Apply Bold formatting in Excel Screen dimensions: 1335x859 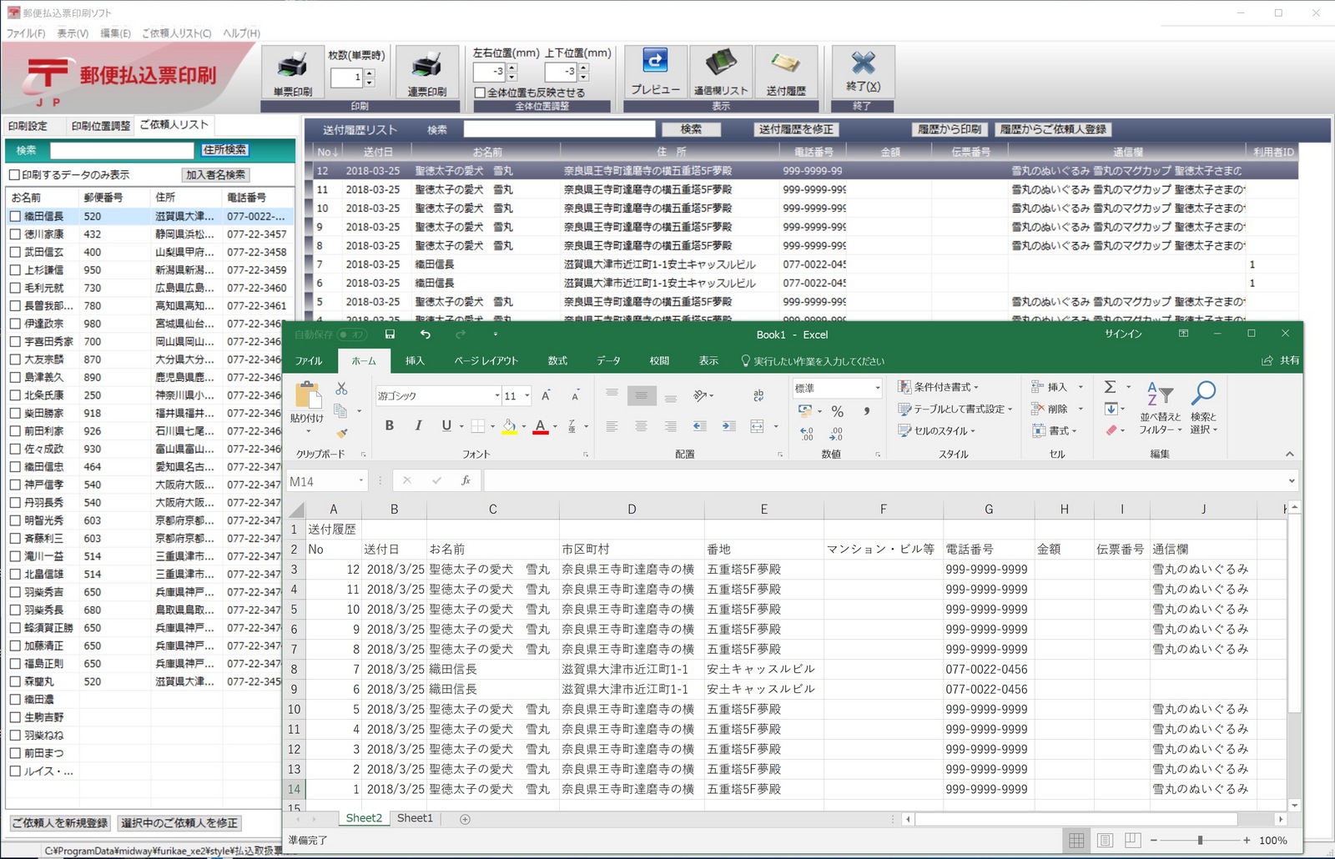click(390, 425)
